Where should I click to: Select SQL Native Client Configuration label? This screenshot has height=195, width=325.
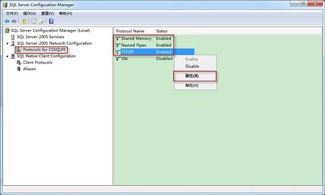[x=46, y=56]
